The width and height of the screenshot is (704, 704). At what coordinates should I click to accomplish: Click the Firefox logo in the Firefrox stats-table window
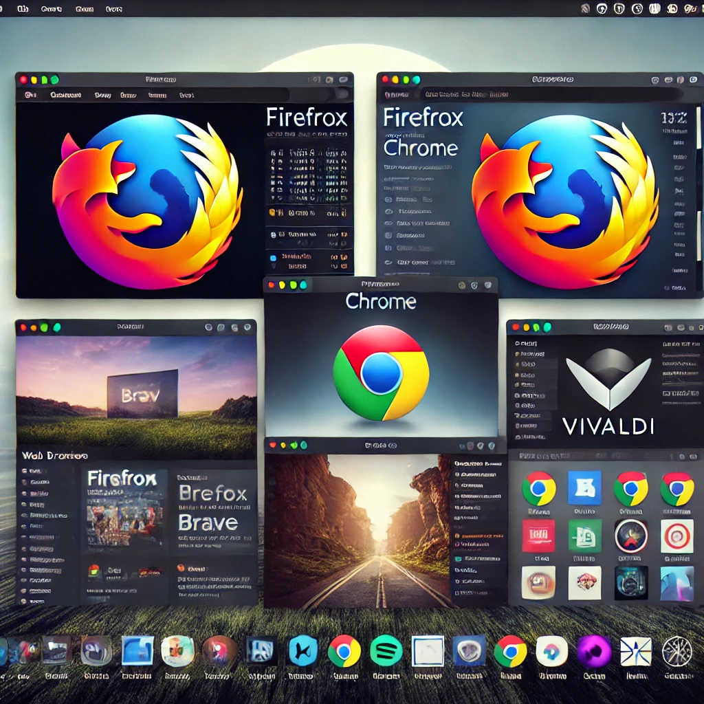(147, 202)
